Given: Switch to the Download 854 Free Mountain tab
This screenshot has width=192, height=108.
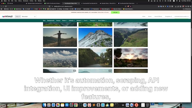Looking at the screenshot, I should [90, 3].
